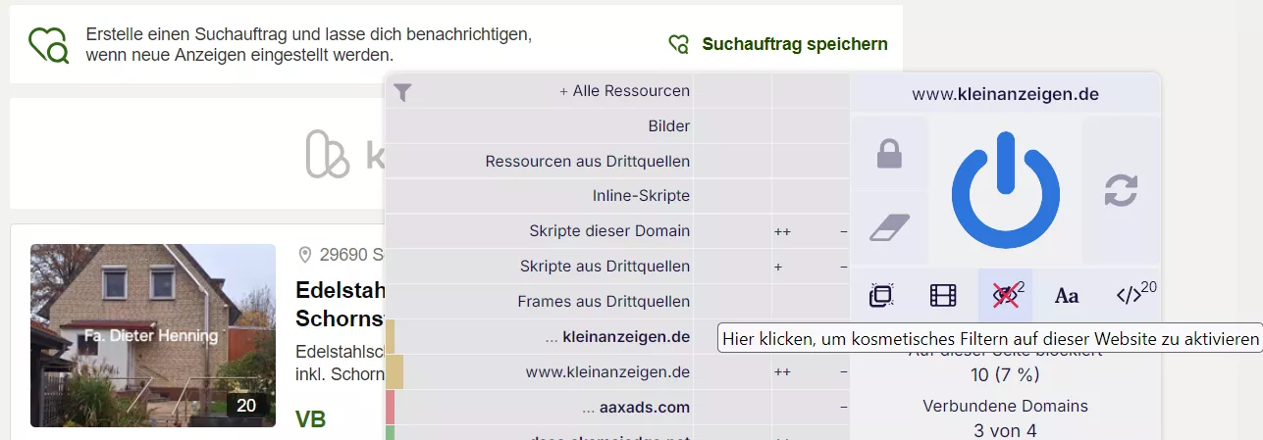Click the uBlock power button
The image size is (1263, 440).
point(1004,190)
